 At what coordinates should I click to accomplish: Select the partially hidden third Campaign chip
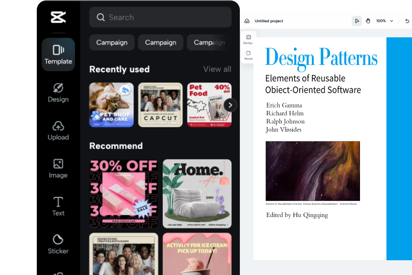pyautogui.click(x=209, y=42)
